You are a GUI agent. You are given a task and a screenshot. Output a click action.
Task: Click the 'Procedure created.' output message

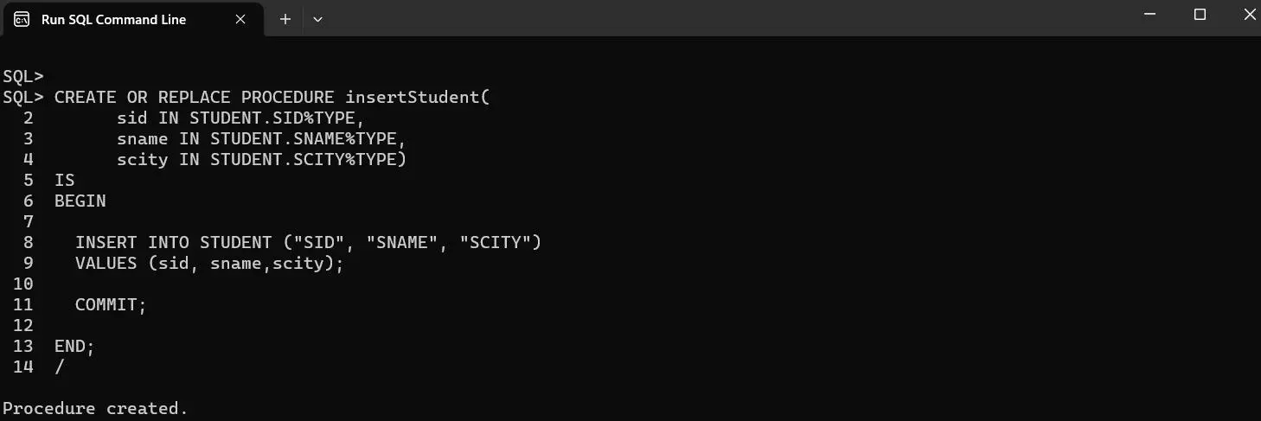[95, 408]
